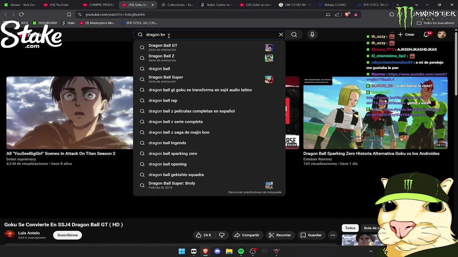The width and height of the screenshot is (458, 257).
Task: Open botan supremacy channel link
Action: [x=21, y=159]
